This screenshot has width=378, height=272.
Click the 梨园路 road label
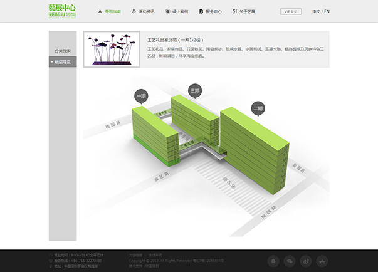click(x=298, y=168)
